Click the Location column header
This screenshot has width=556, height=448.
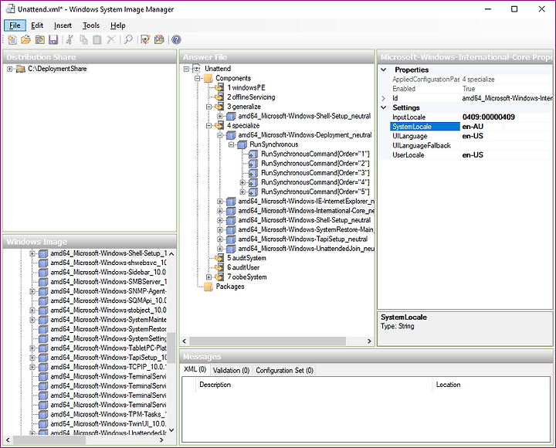tap(491, 385)
